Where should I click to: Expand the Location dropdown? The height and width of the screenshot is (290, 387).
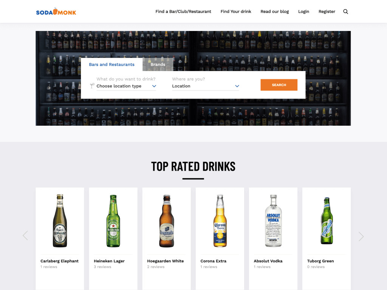click(206, 86)
